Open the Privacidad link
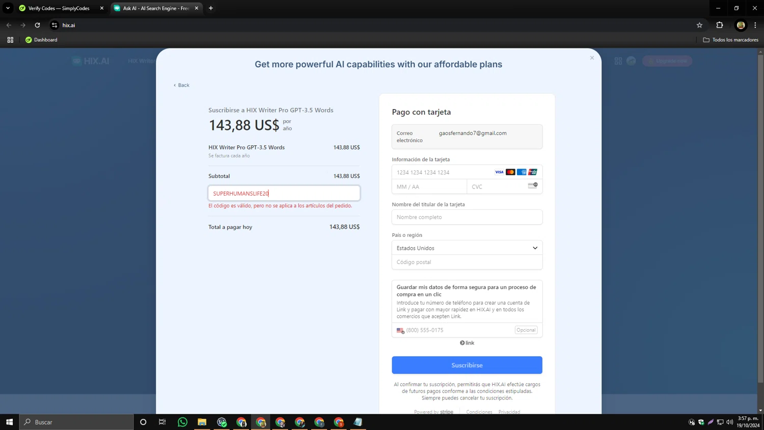This screenshot has height=430, width=764. (509, 412)
